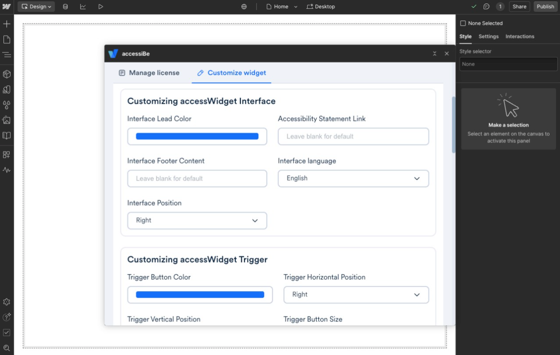Viewport: 560px width, 355px height.
Task: Open the Components panel
Action: click(7, 74)
